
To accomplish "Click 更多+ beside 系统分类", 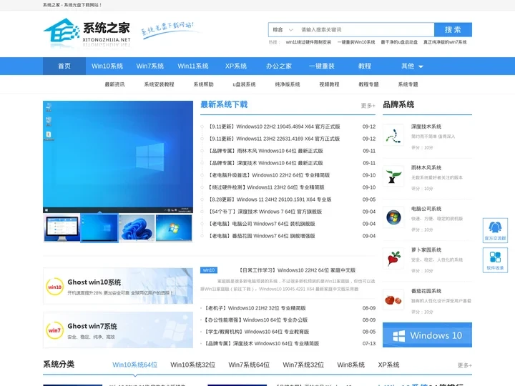I will pyautogui.click(x=465, y=365).
